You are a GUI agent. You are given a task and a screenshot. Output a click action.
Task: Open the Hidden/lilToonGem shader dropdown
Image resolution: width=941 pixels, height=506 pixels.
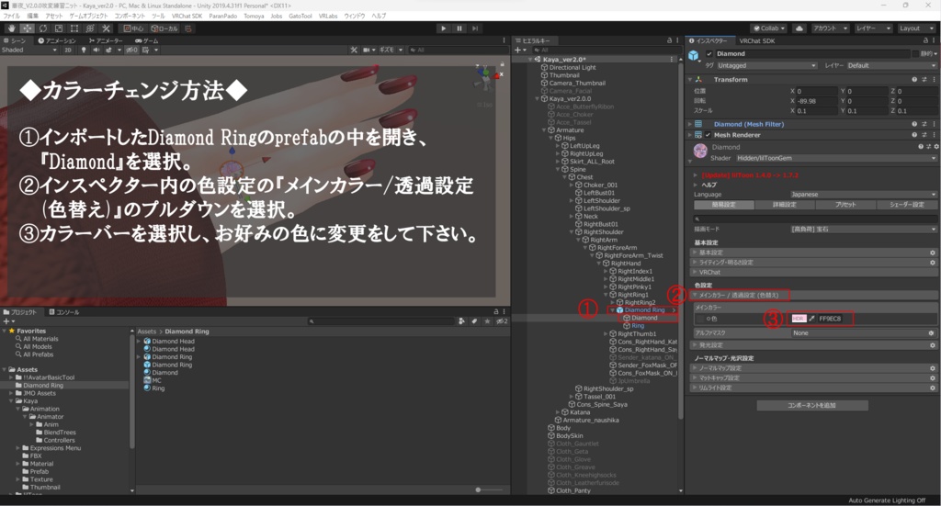pyautogui.click(x=836, y=158)
